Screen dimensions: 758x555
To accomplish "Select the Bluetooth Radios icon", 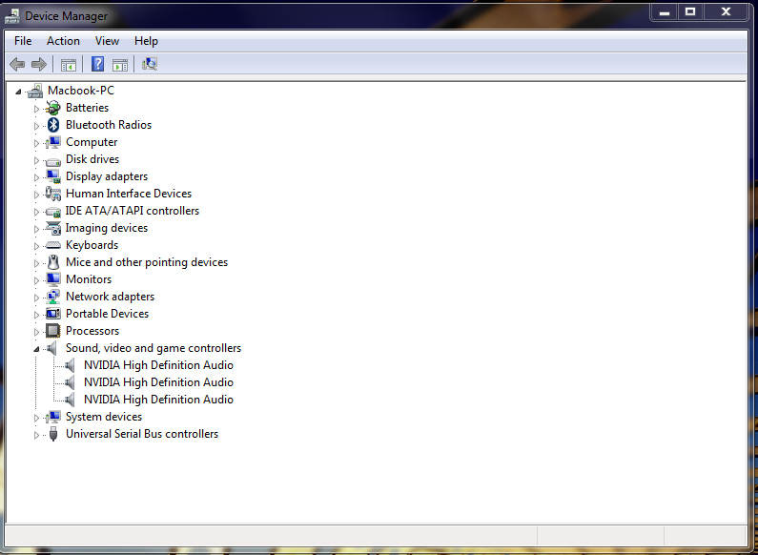I will point(53,125).
